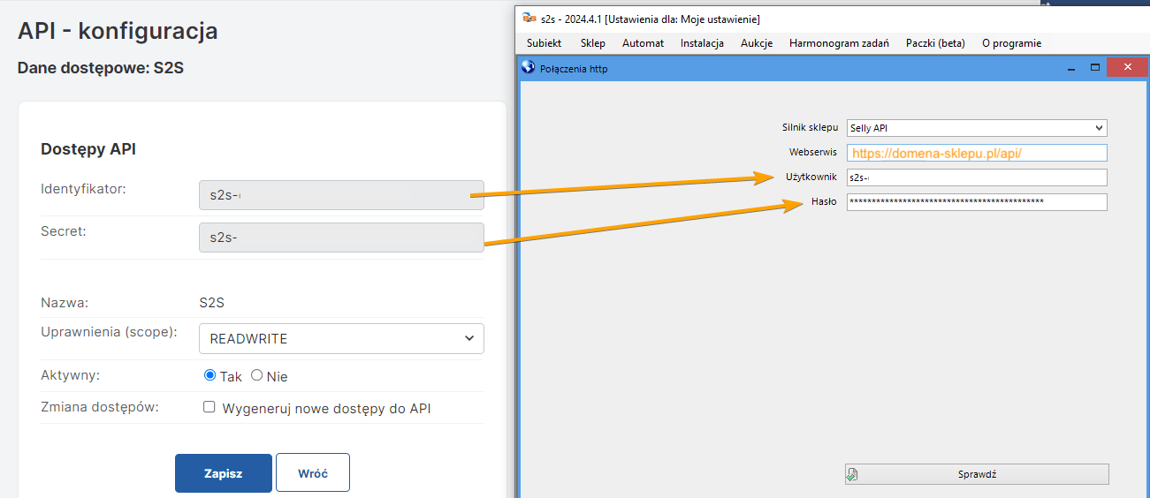Click the Webserwis URL input field
1150x498 pixels.
tap(976, 153)
